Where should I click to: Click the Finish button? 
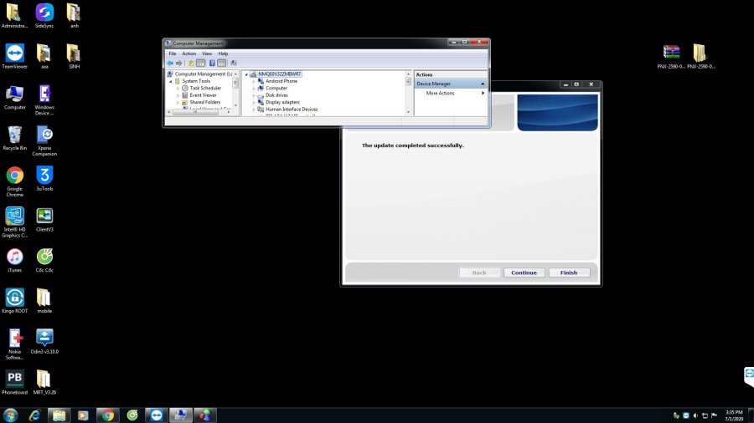click(x=569, y=273)
